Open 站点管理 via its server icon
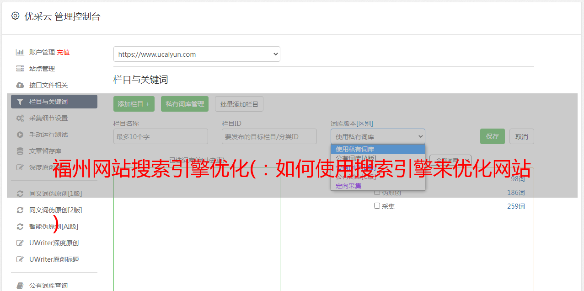This screenshot has width=584, height=291. (x=20, y=69)
